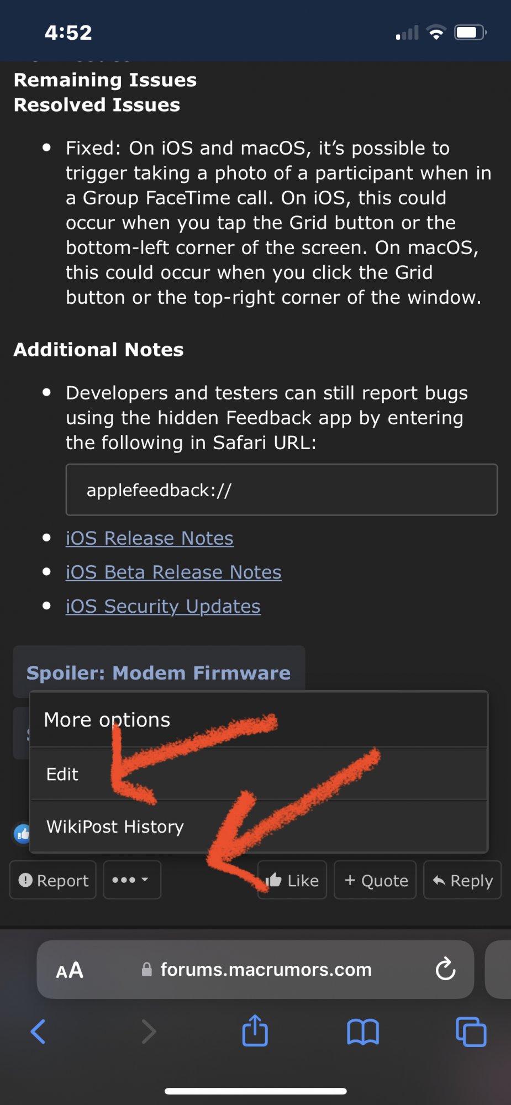Open iOS Beta Release Notes link

(173, 572)
